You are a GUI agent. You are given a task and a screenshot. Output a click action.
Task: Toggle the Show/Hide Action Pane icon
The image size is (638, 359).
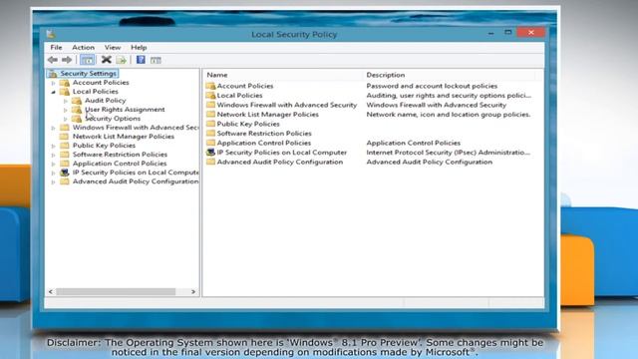[156, 60]
